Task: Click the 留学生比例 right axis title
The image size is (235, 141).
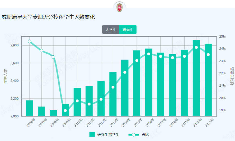Action: [232, 76]
